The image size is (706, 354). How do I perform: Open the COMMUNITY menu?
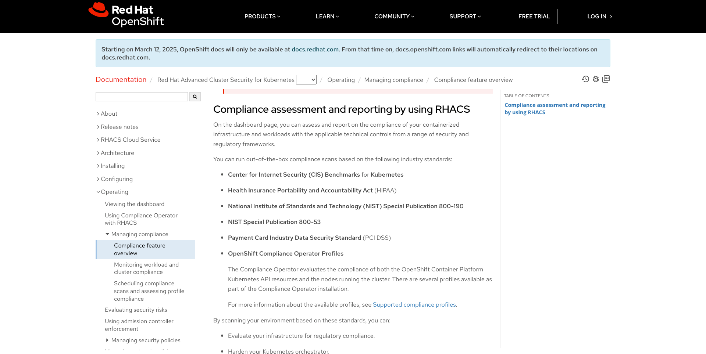tap(394, 17)
